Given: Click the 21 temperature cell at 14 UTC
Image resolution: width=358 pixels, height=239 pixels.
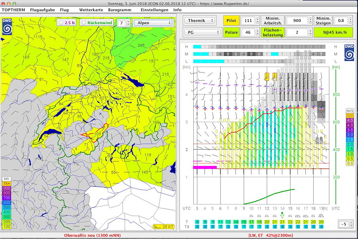Looking at the screenshot, I should click(x=282, y=222).
